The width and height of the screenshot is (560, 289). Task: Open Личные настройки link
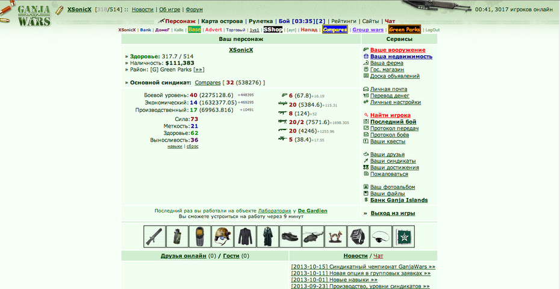pyautogui.click(x=396, y=102)
